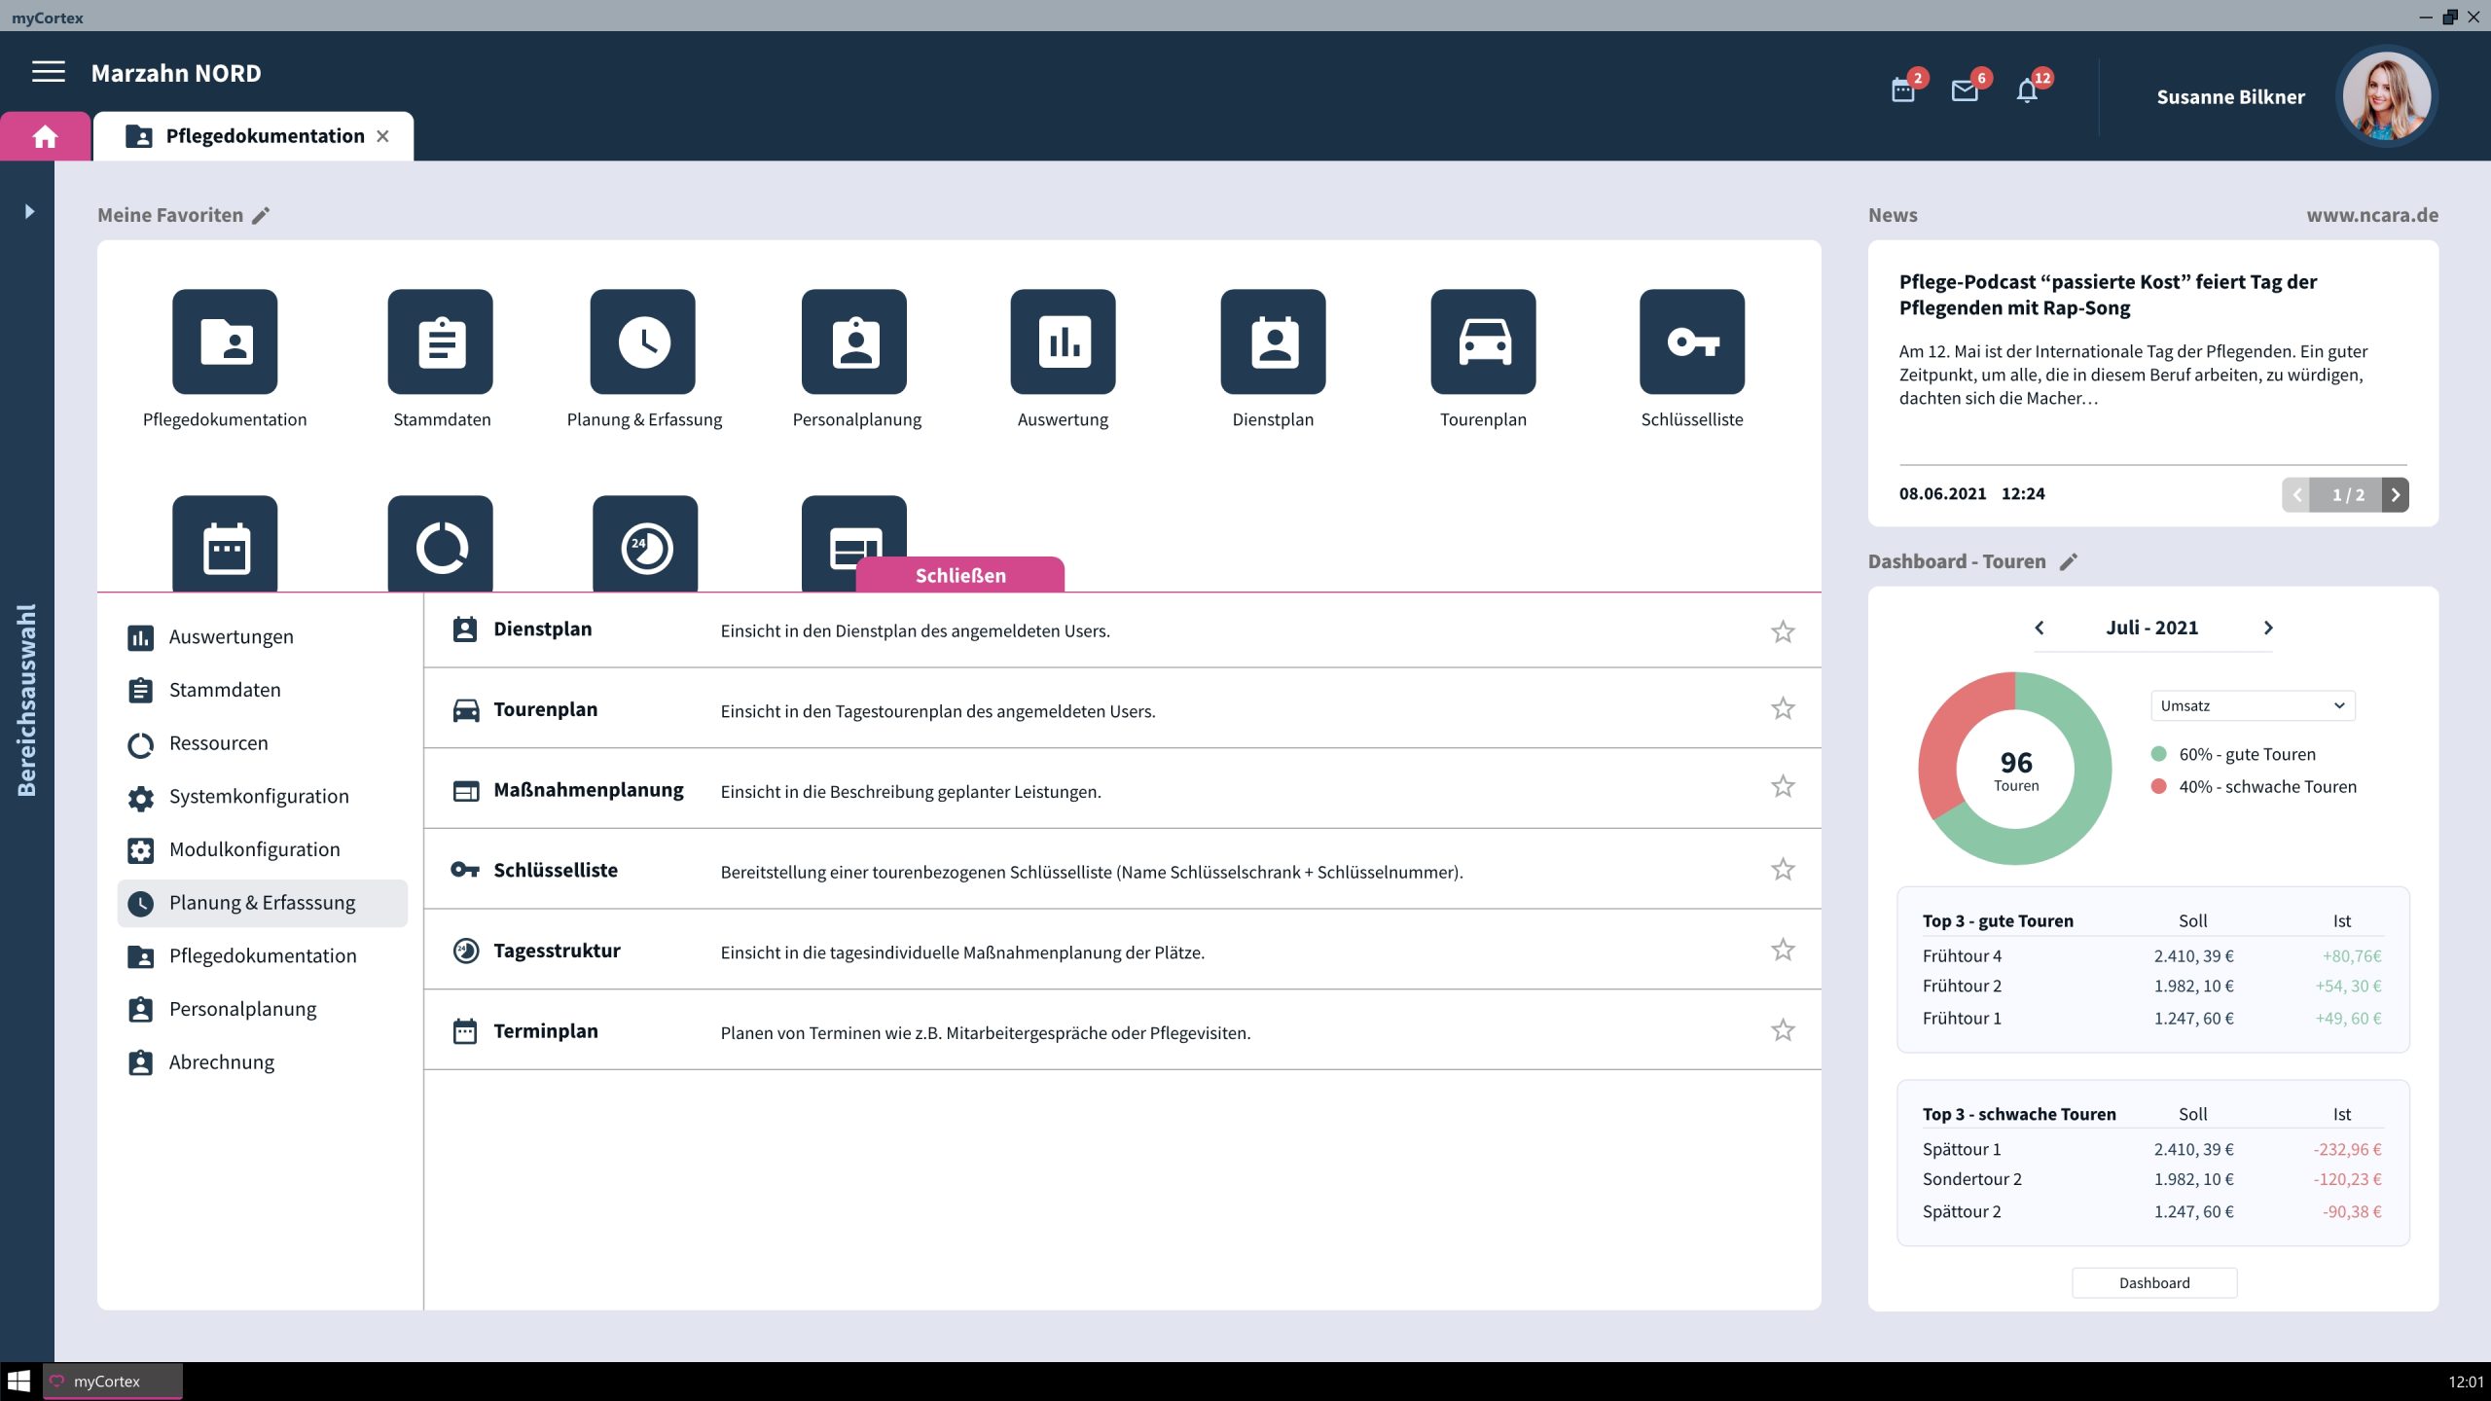The width and height of the screenshot is (2491, 1401).
Task: Click myCortex in the taskbar
Action: click(112, 1382)
